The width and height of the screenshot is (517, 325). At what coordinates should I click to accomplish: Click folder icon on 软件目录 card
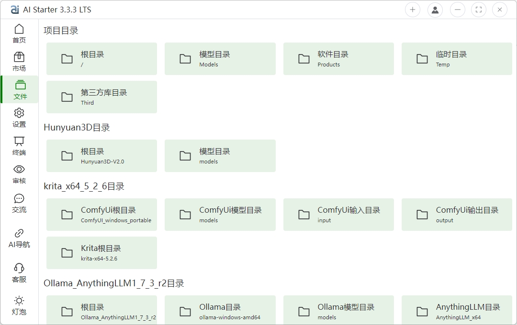303,59
